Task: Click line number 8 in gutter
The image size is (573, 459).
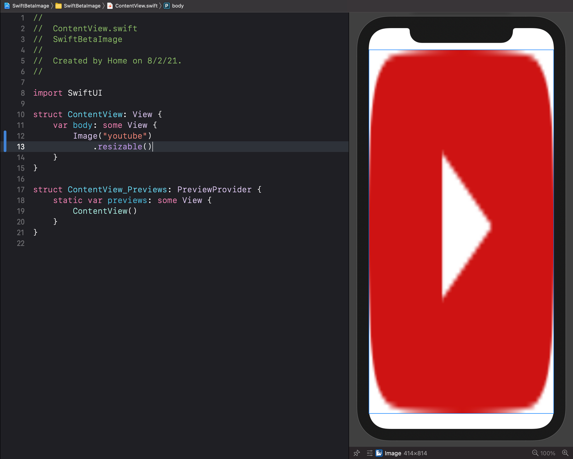Action: [23, 93]
